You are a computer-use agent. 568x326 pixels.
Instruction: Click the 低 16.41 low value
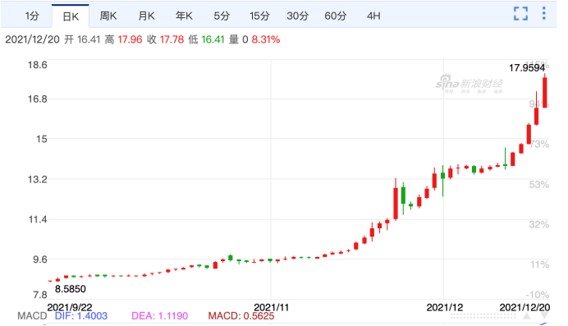click(x=207, y=39)
